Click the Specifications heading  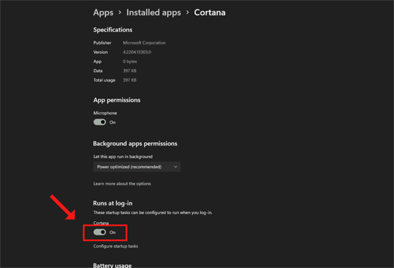[x=113, y=30]
